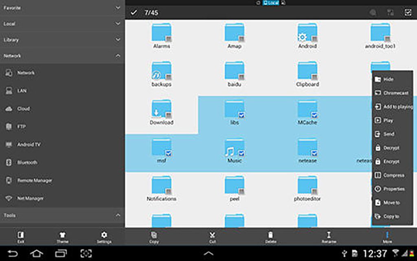The width and height of the screenshot is (417, 261).
Task: Tap the Android back button
Action: pos(13,254)
